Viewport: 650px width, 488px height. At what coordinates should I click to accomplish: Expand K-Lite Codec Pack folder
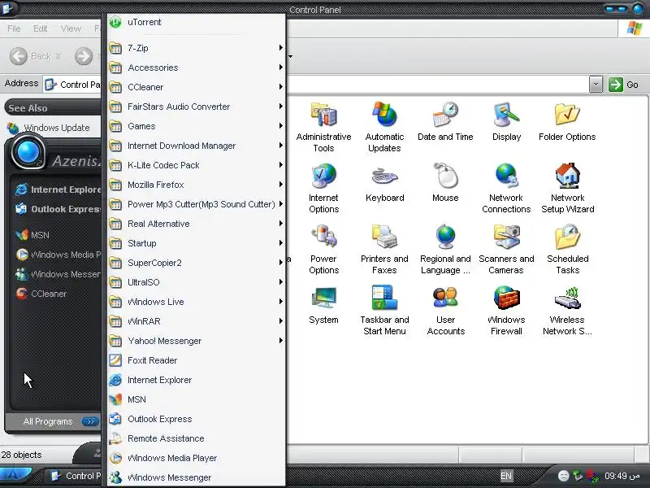(197, 165)
